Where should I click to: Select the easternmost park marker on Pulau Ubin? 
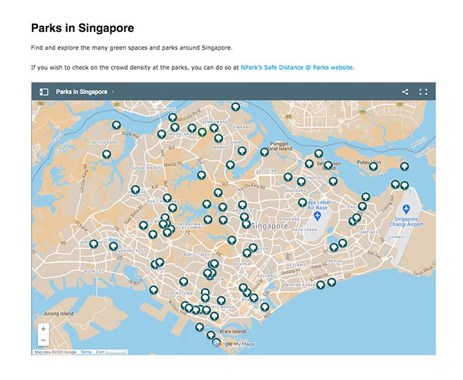pyautogui.click(x=404, y=166)
